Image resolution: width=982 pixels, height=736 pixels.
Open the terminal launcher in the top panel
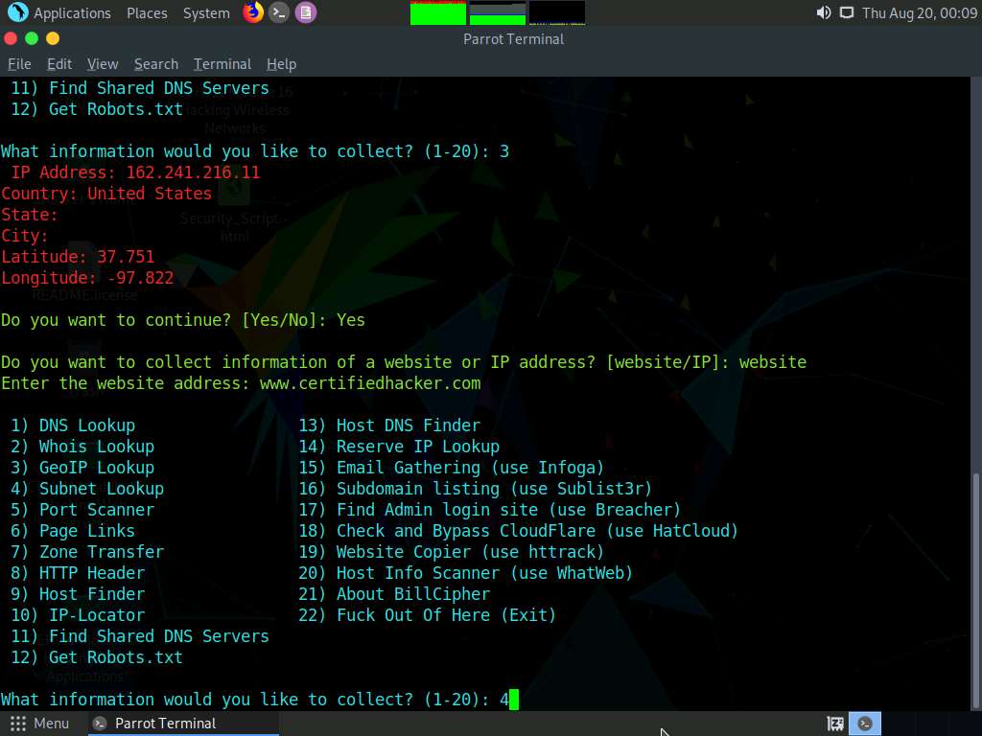point(279,12)
